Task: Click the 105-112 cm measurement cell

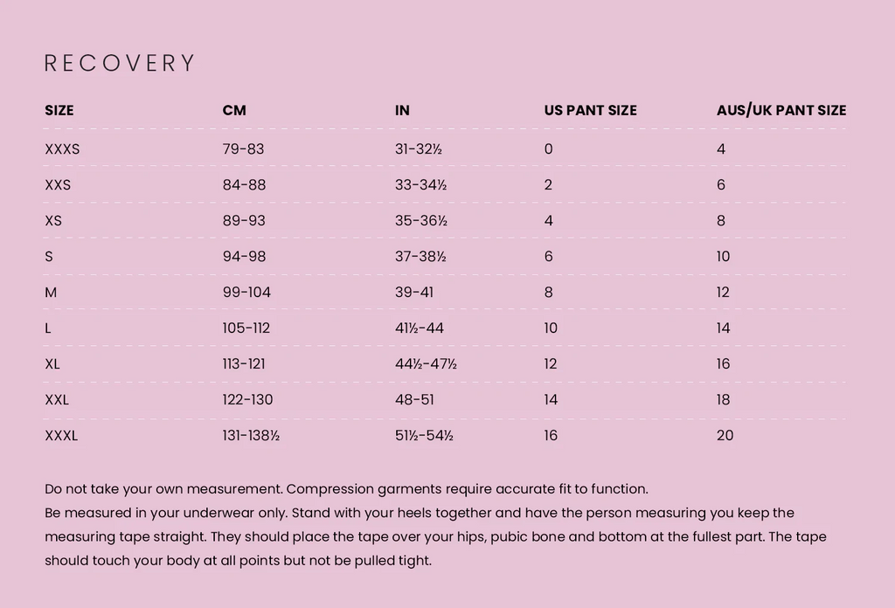Action: tap(246, 328)
